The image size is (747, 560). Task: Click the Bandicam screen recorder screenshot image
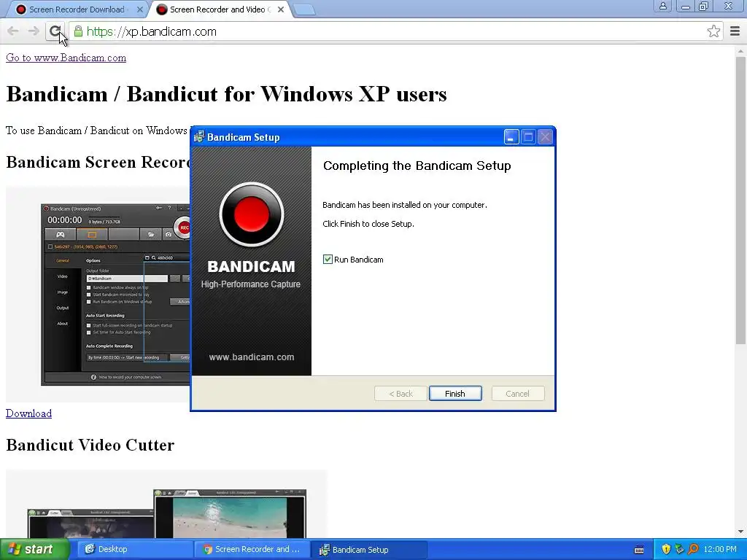pos(98,295)
